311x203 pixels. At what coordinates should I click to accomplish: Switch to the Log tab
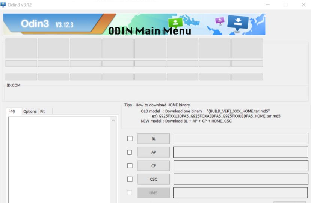click(x=12, y=111)
